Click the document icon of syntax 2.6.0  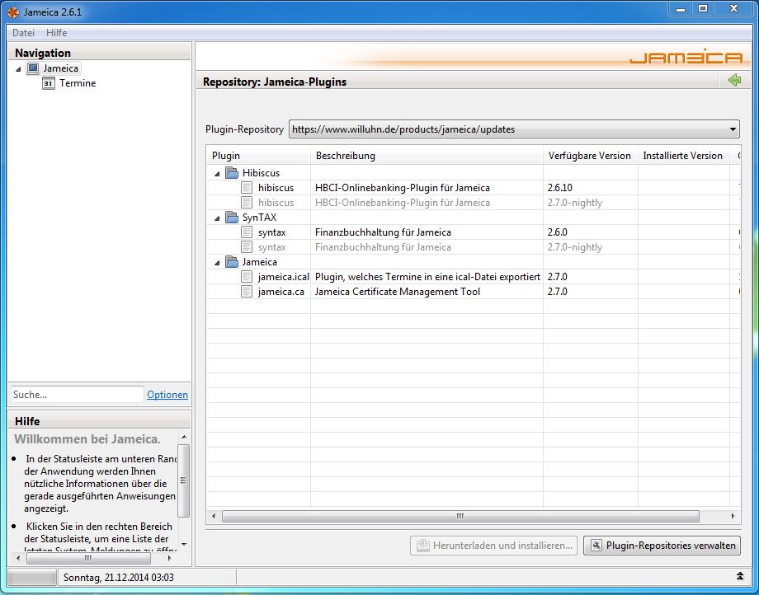point(247,232)
